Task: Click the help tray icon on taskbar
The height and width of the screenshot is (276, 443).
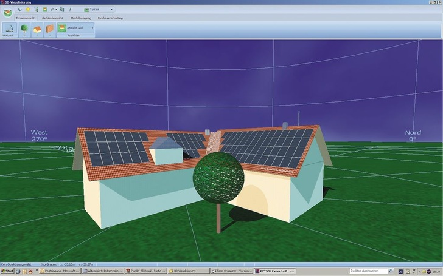Action: coord(408,272)
